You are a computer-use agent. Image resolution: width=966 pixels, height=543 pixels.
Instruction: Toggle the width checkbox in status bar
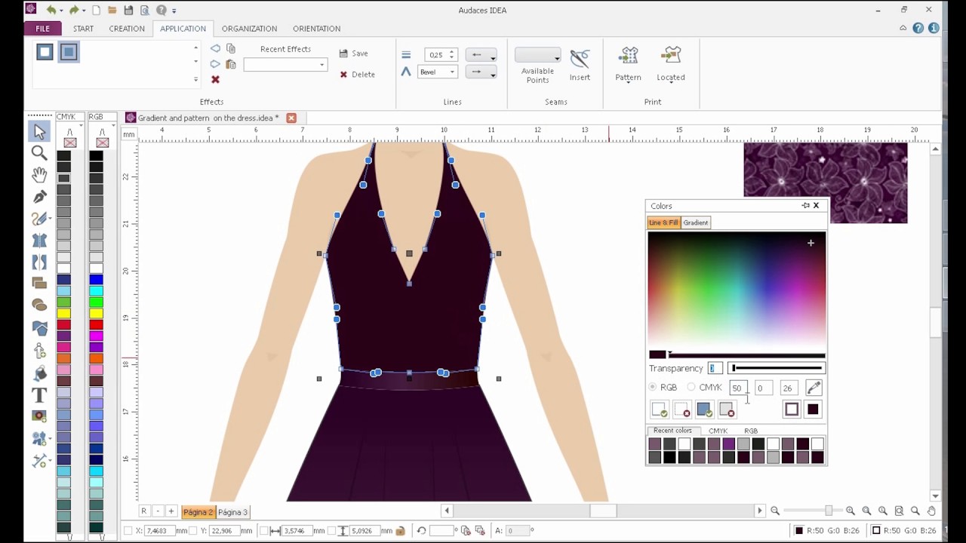pos(263,531)
